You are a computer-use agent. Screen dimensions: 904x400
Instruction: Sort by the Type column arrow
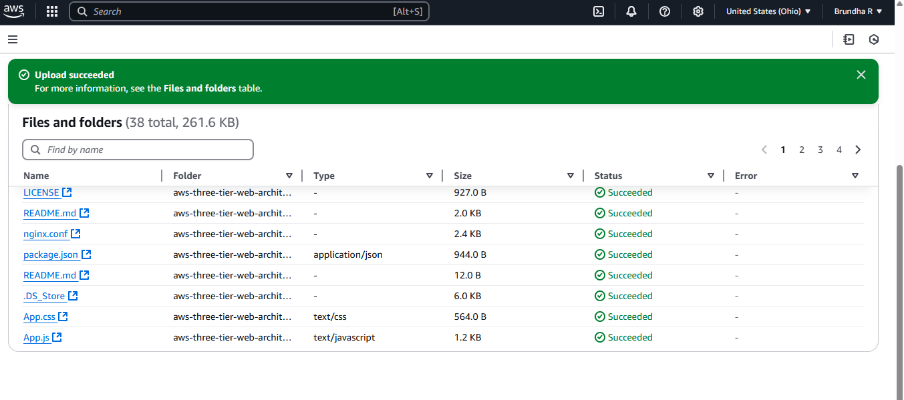430,176
